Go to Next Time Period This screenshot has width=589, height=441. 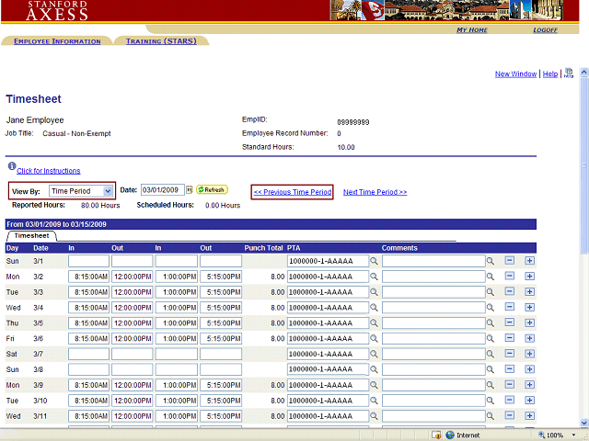375,192
